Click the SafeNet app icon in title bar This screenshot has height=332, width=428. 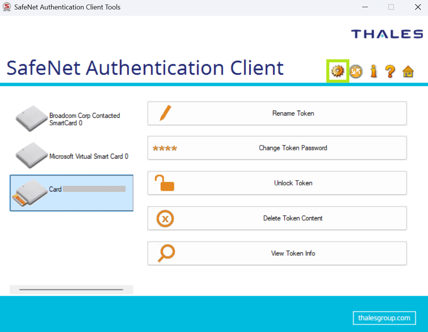tap(7, 7)
